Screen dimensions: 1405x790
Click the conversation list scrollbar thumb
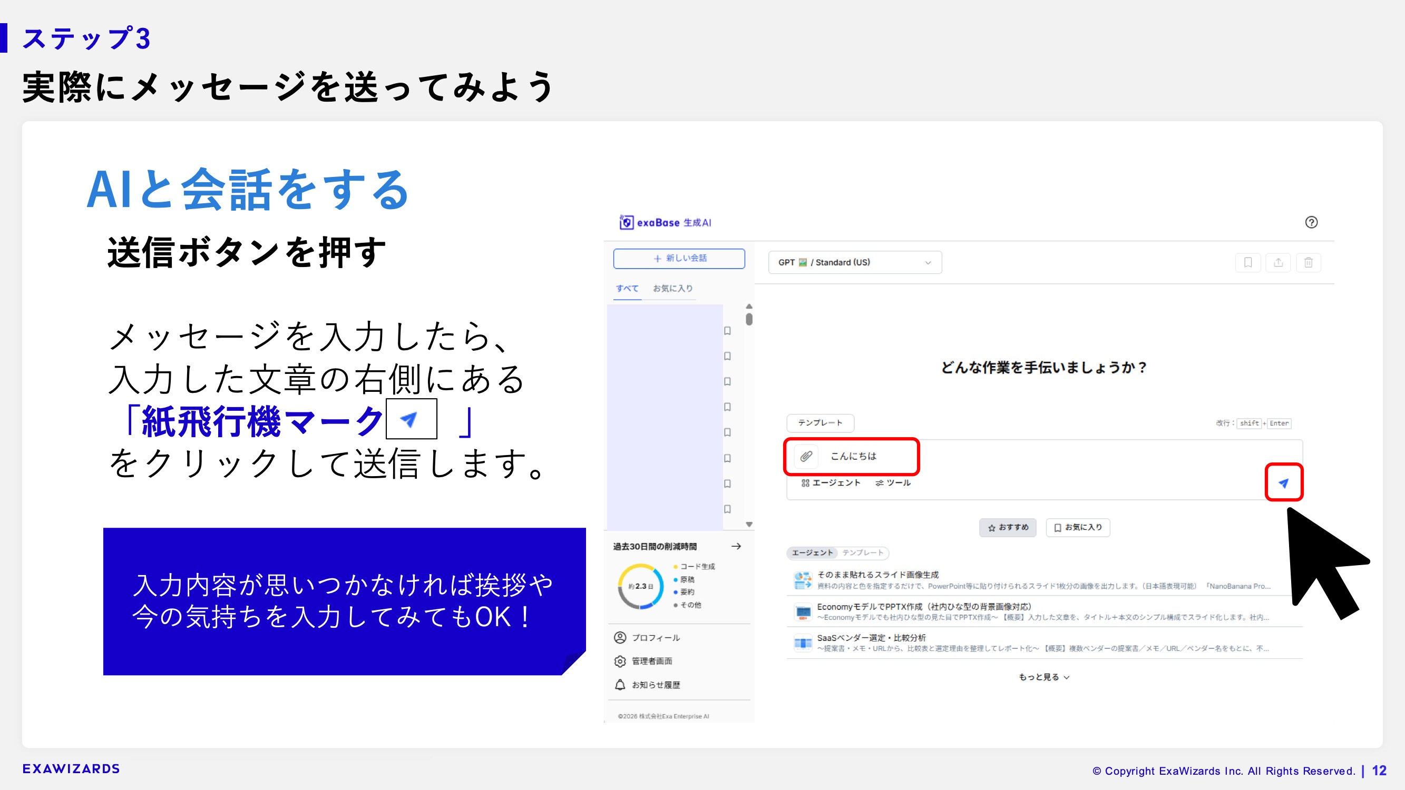tap(749, 319)
